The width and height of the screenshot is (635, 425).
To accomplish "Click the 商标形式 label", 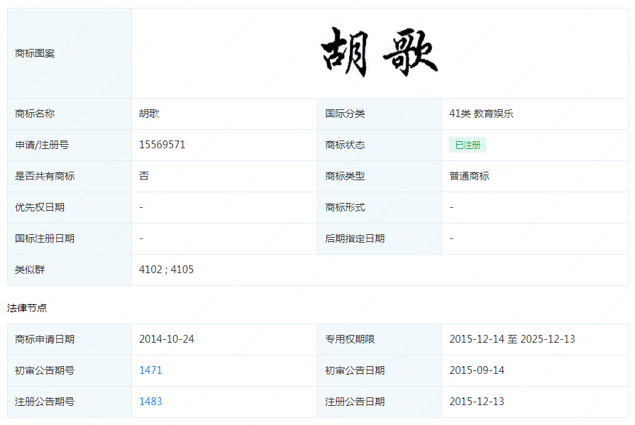I will 345,207.
